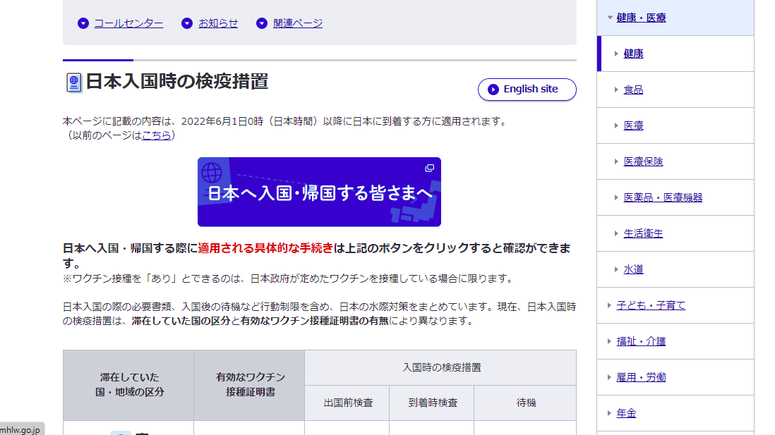This screenshot has height=435, width=775.
Task: Open the コールセンター link
Action: (128, 23)
